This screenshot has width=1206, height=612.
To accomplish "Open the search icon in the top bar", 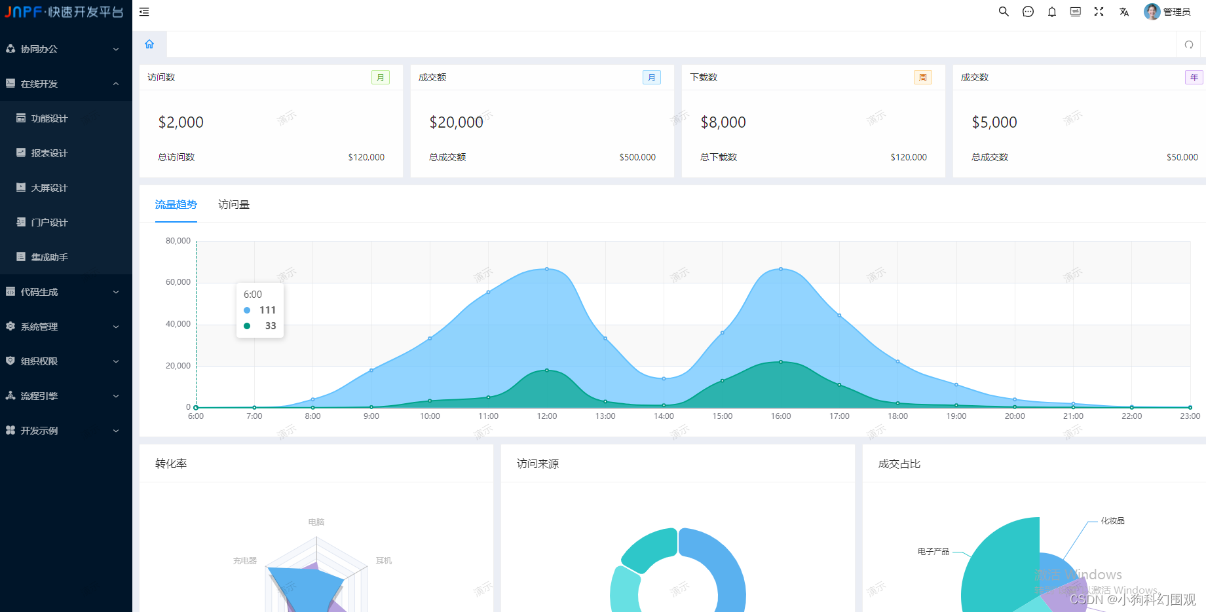I will click(1004, 12).
